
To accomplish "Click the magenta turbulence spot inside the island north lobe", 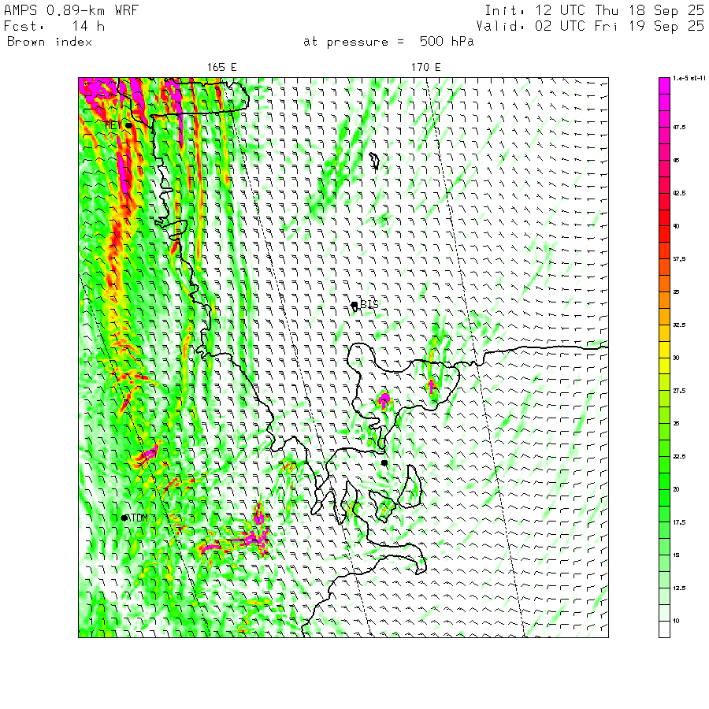I will point(384,399).
